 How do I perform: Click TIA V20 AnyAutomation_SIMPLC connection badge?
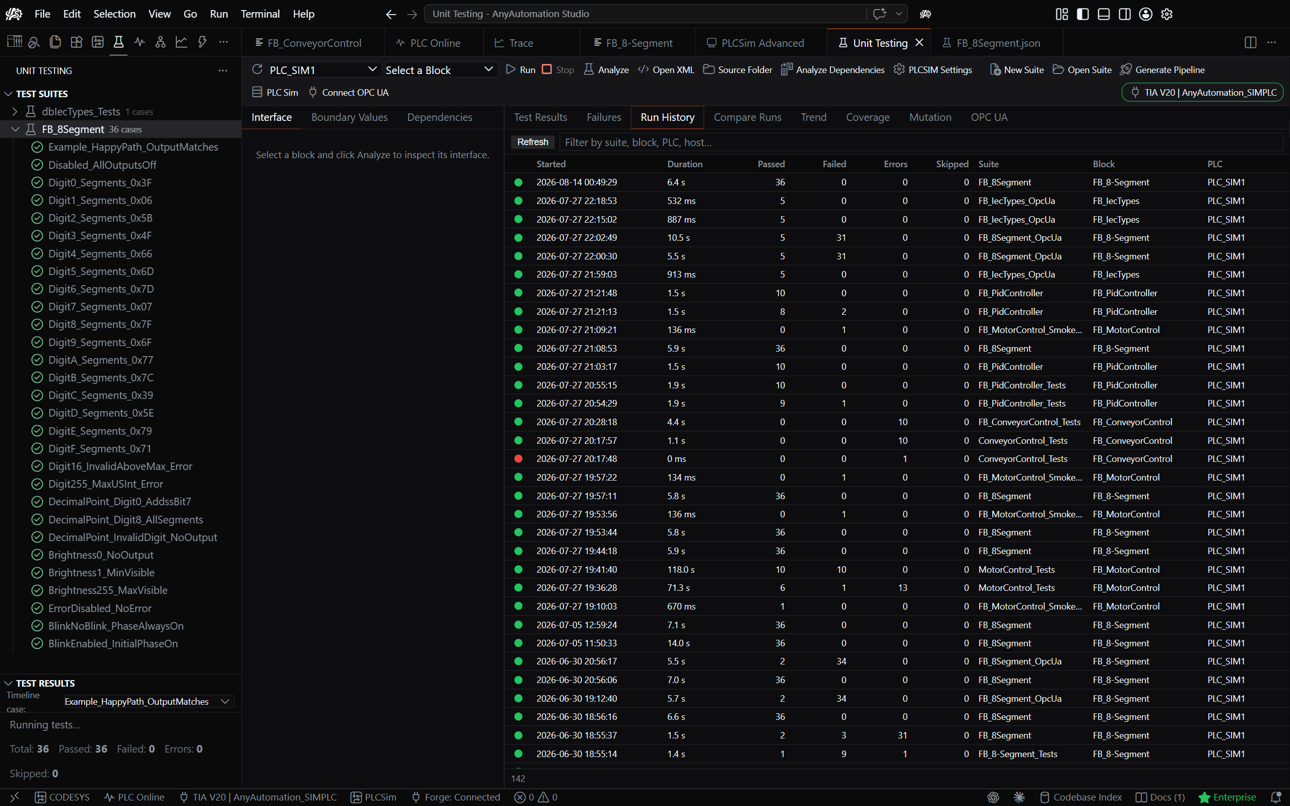[1203, 92]
